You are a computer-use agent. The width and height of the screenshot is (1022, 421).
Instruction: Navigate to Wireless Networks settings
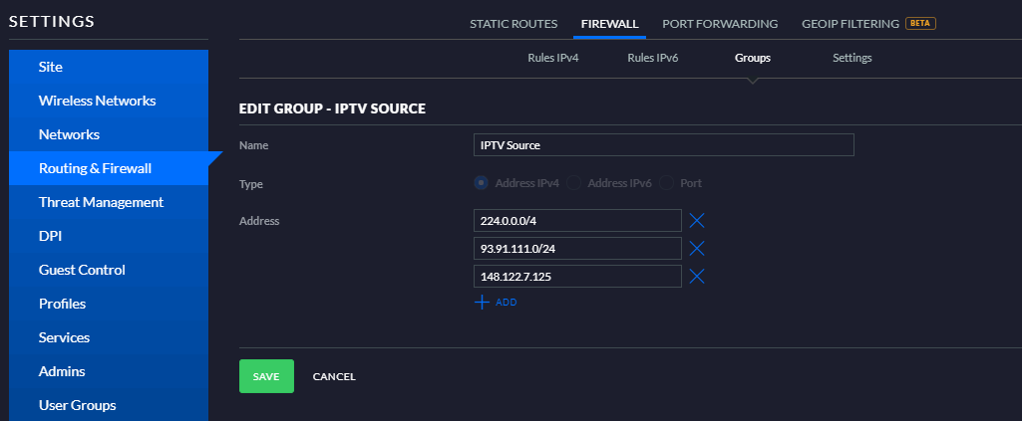97,101
